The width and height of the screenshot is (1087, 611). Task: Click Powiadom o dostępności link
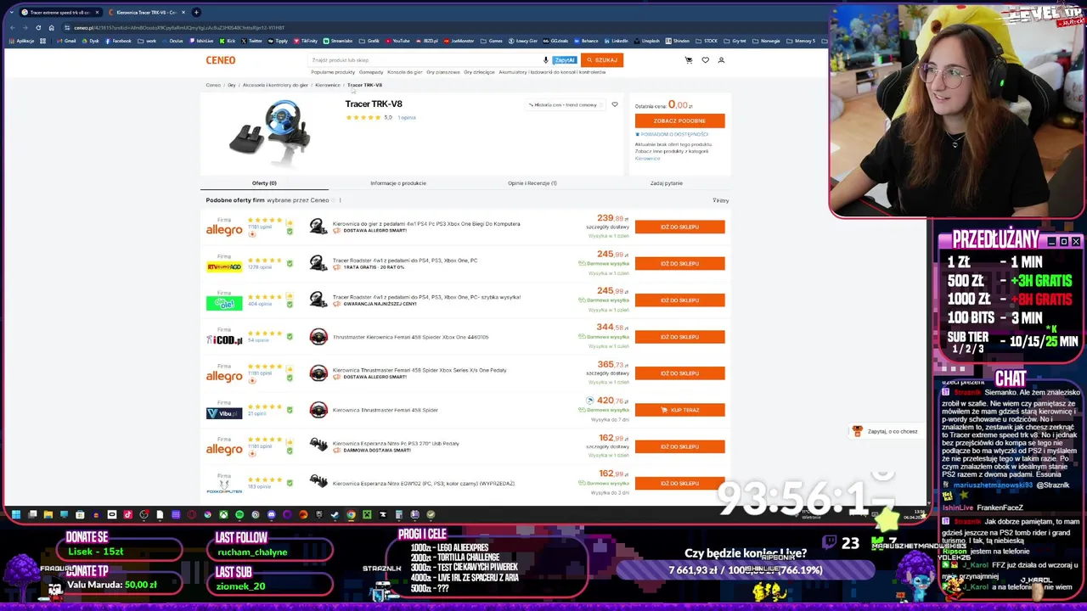(x=672, y=134)
